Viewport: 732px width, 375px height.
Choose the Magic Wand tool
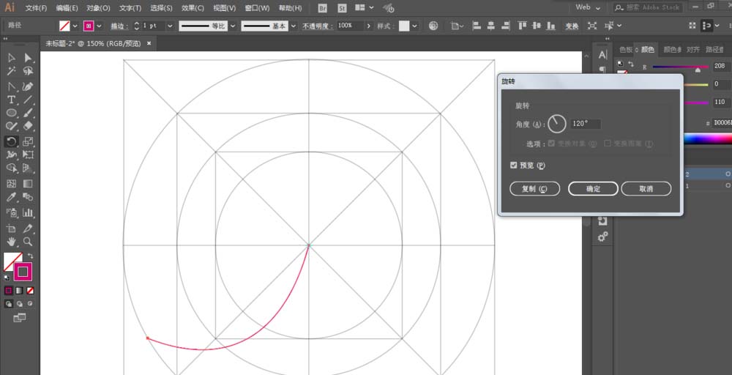tap(12, 72)
